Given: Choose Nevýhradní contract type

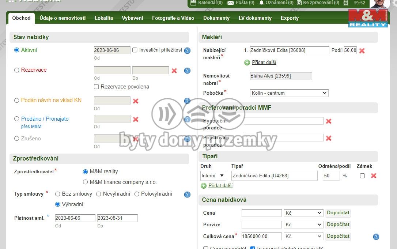Looking at the screenshot, I should (x=98, y=194).
